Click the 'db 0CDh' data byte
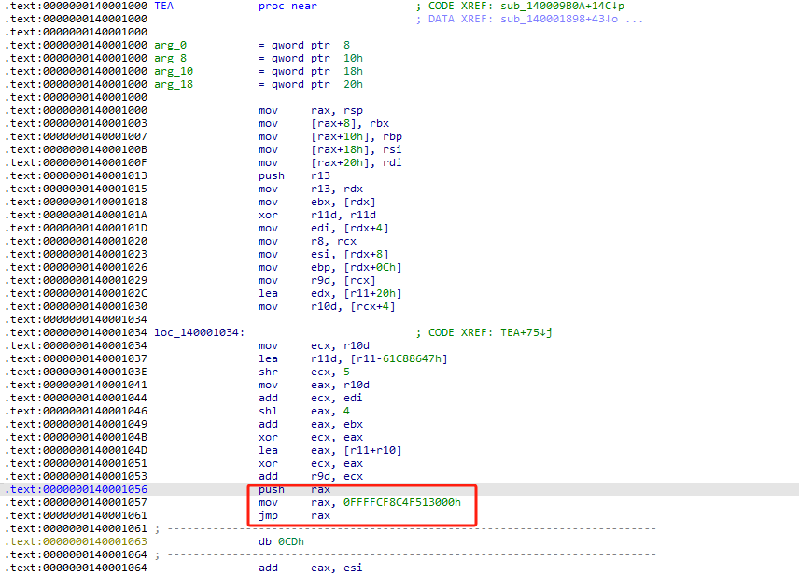Viewport: 799px width, 575px height. [x=281, y=542]
